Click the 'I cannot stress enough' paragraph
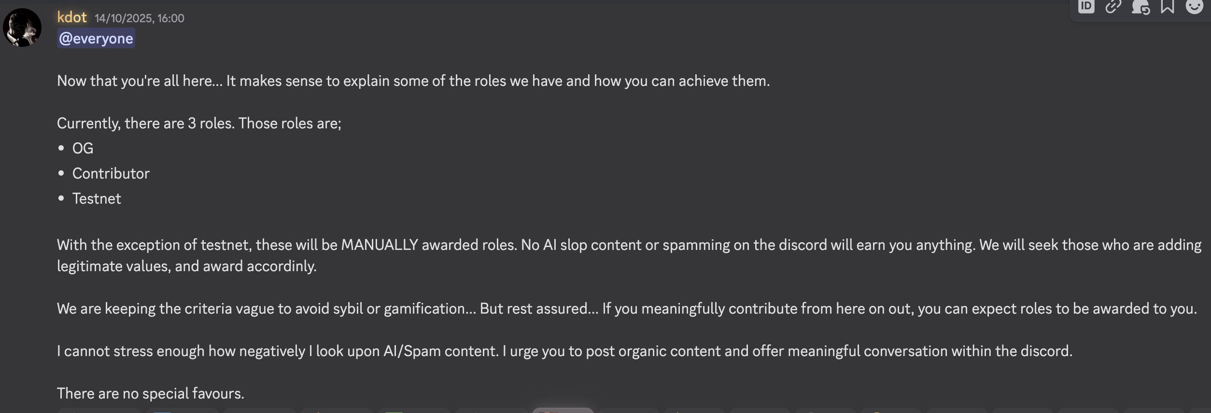This screenshot has height=413, width=1211. [564, 351]
